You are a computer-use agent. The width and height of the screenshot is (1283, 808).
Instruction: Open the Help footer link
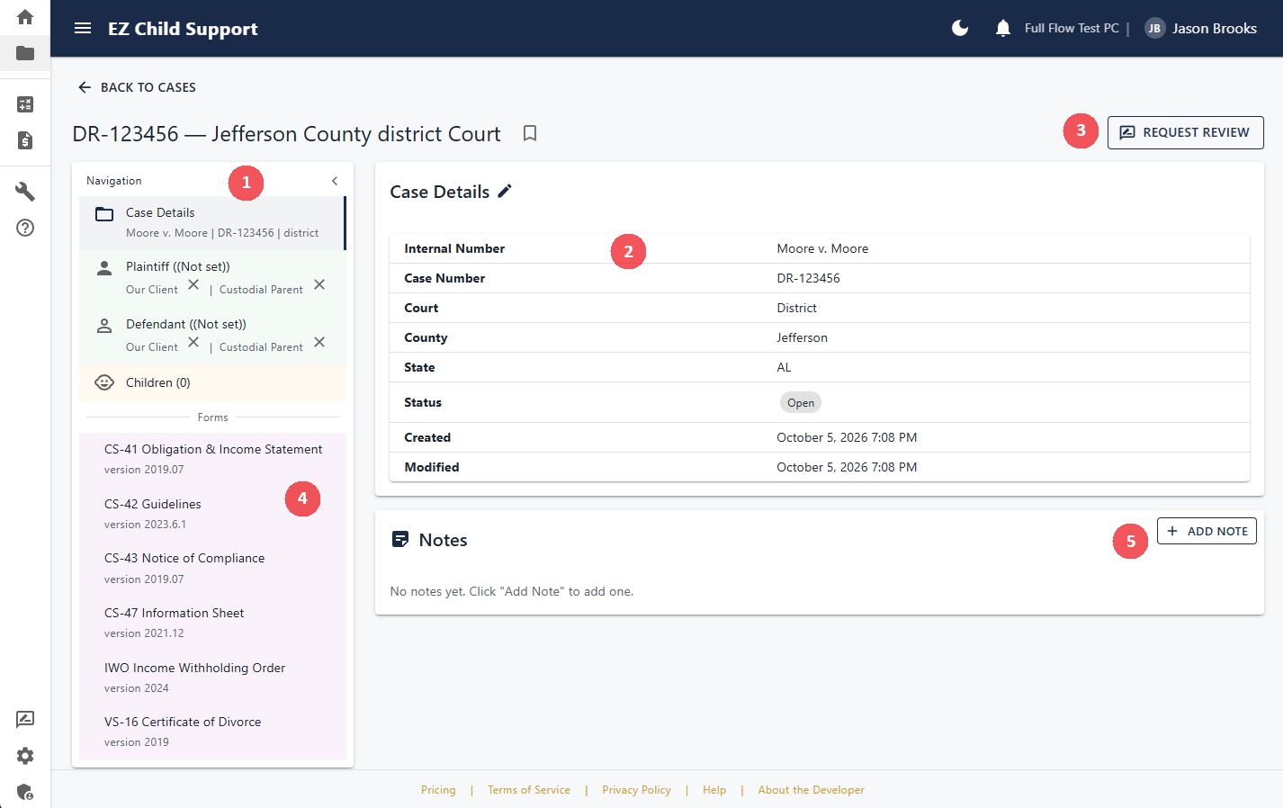714,790
